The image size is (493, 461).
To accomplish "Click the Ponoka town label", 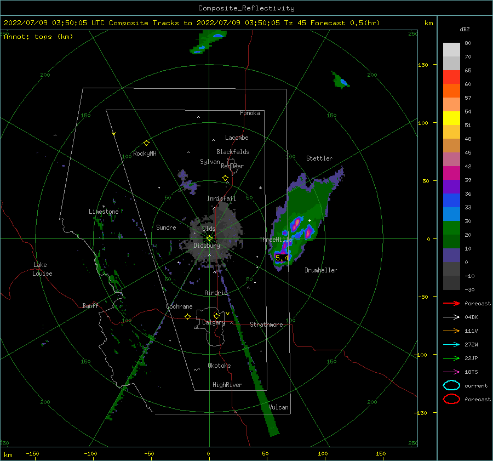I will (x=250, y=113).
